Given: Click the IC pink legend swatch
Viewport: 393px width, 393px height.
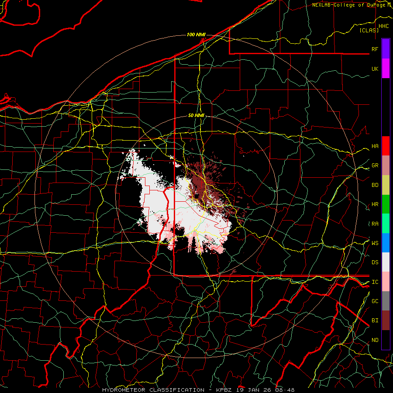Looking at the screenshot, I should click(x=386, y=282).
